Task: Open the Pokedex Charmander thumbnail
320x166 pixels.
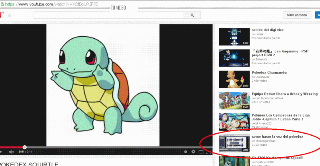Action: tap(234, 79)
